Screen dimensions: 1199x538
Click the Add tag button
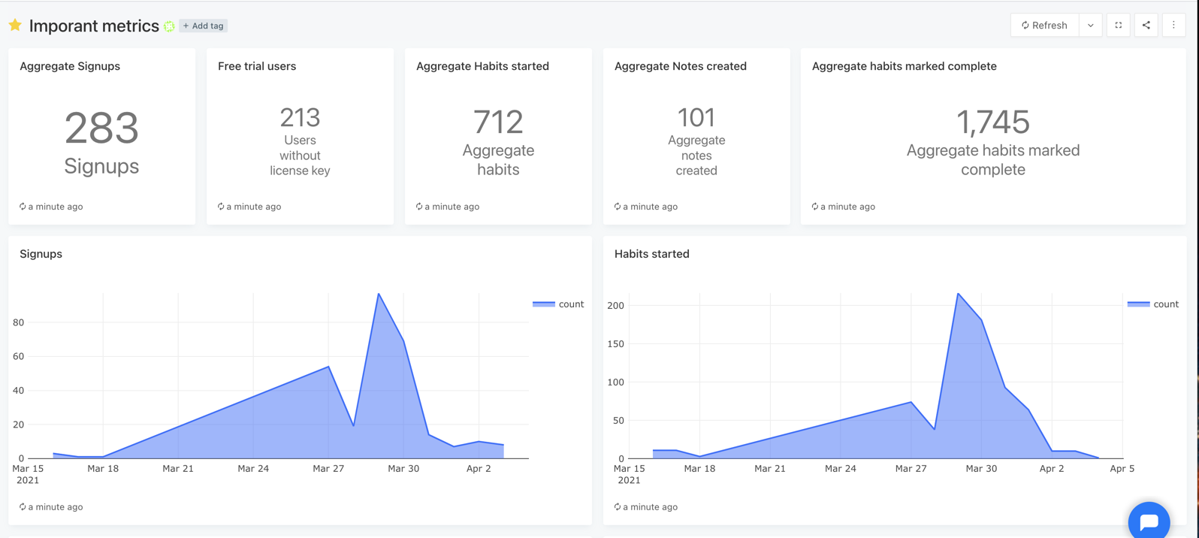(204, 26)
